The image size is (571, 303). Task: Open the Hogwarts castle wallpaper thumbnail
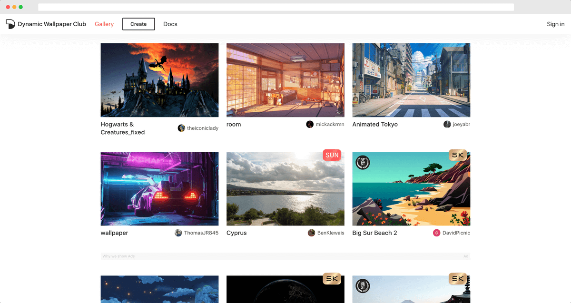[x=160, y=80]
